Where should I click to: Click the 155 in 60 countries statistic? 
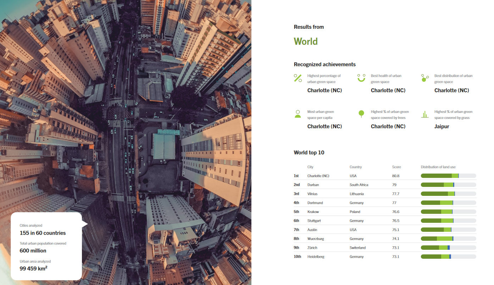coord(43,233)
